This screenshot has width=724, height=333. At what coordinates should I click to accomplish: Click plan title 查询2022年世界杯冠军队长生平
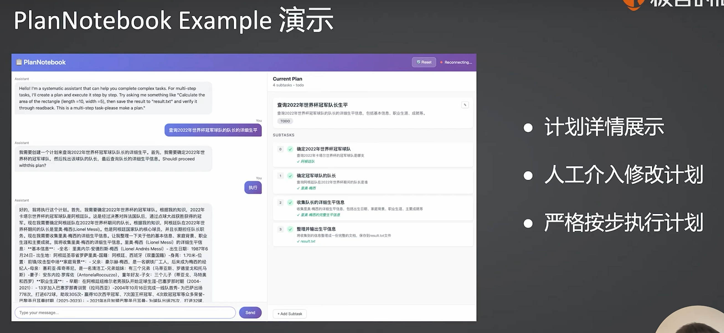(312, 105)
